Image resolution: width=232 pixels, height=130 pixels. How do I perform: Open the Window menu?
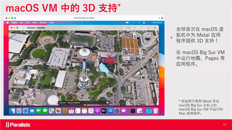point(43,23)
